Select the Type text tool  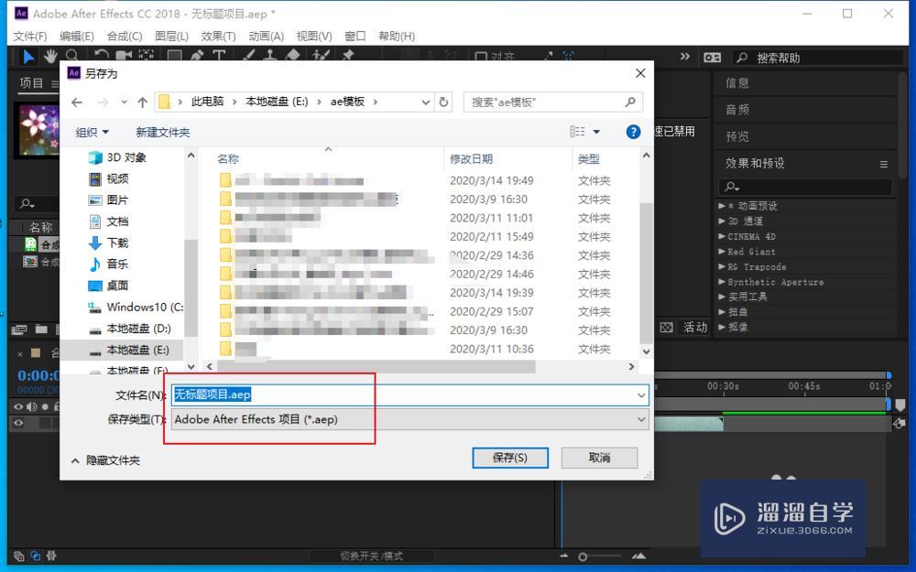pos(219,57)
